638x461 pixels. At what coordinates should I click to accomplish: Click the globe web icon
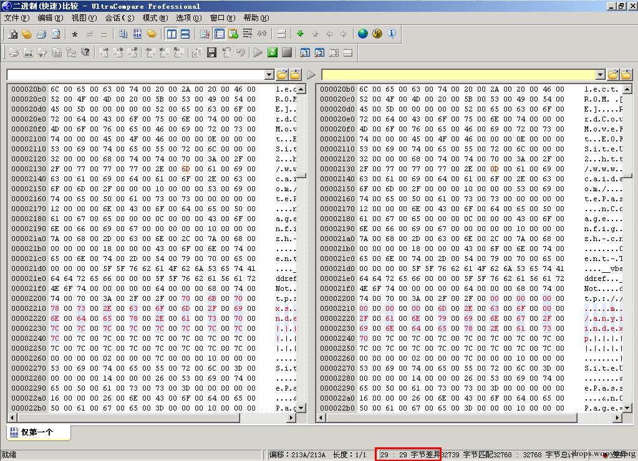pos(362,34)
